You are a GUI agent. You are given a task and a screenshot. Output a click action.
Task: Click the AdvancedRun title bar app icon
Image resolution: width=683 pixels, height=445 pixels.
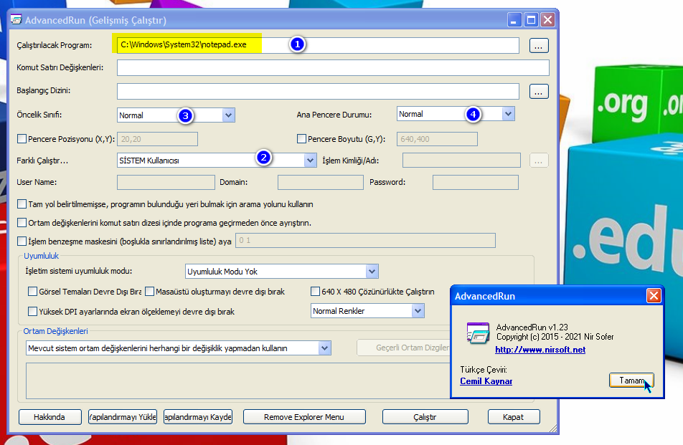tap(16, 19)
